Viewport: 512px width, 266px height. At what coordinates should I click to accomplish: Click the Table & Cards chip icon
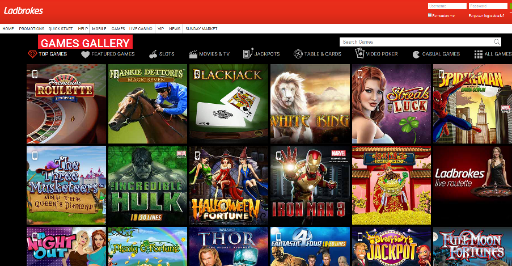point(298,54)
